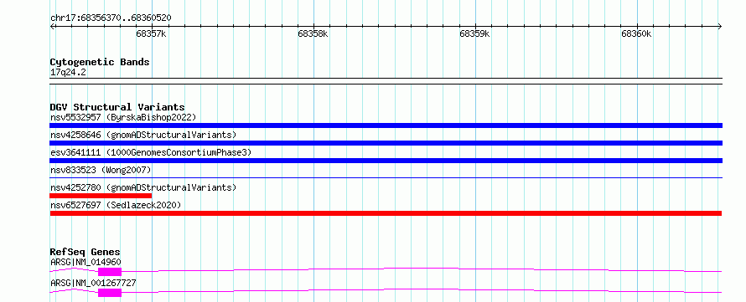Click the 68360k ruler tick label

(636, 33)
